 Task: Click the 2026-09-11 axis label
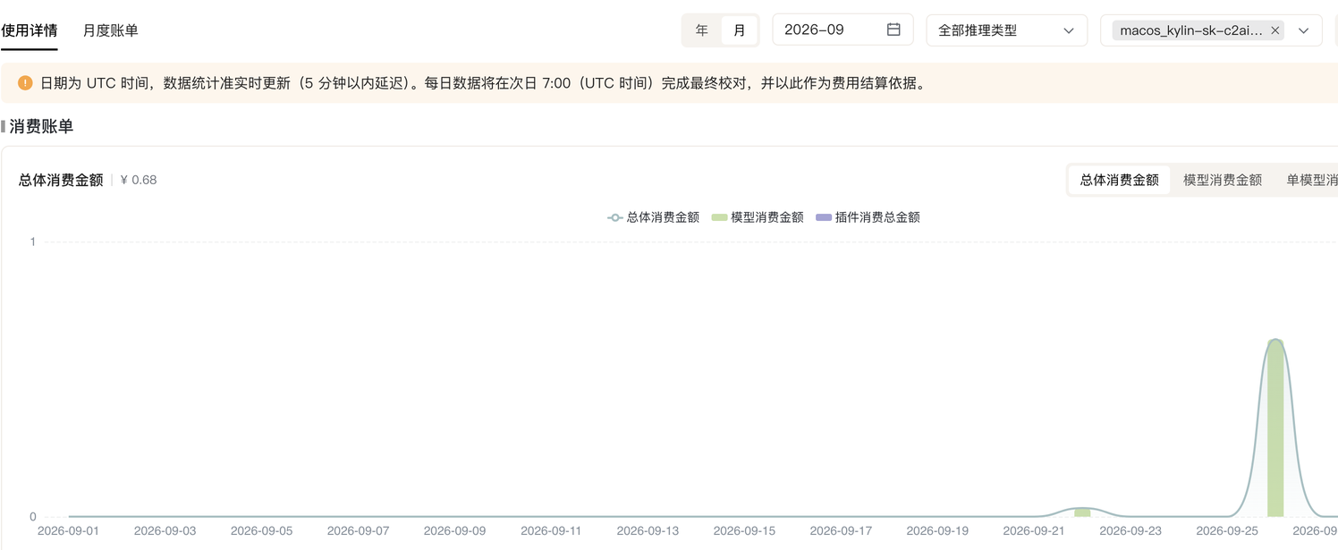pyautogui.click(x=551, y=530)
